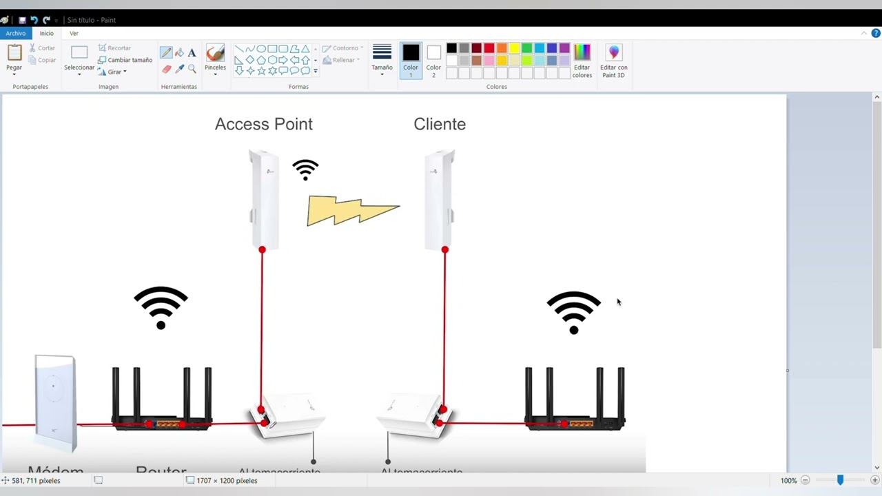Click Cambiar tamaño button
Screen dimensions: 882x496
(x=125, y=60)
